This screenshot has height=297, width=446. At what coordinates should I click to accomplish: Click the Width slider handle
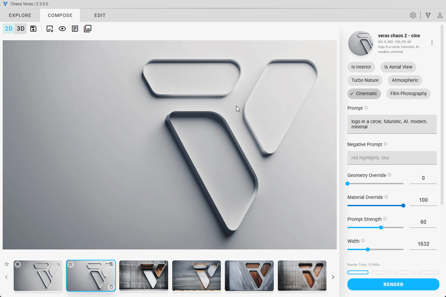(x=368, y=249)
